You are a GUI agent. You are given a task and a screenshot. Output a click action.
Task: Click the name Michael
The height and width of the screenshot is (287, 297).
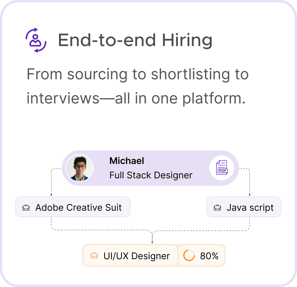click(x=127, y=161)
